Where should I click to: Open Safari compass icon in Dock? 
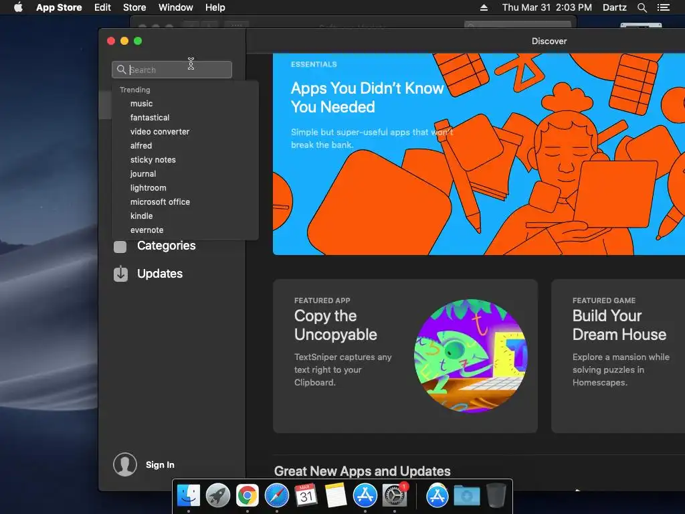click(x=276, y=495)
